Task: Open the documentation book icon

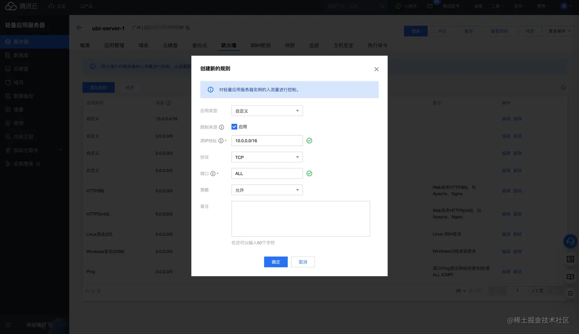Action: coord(570,277)
